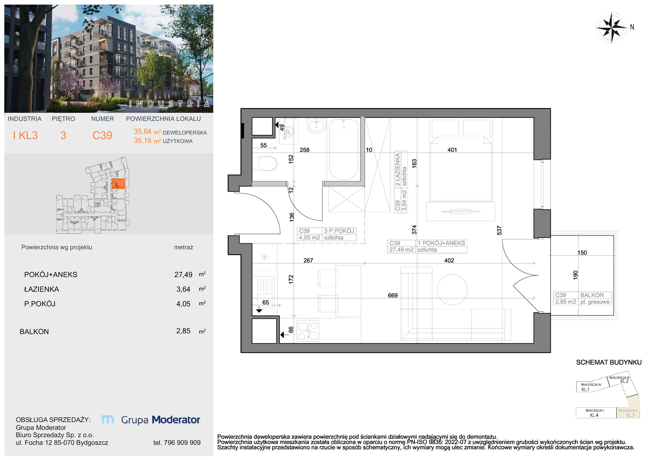Image resolution: width=651 pixels, height=460 pixels.
Task: Click the 'P.POKÓJ' row in area table
Action: click(x=115, y=304)
